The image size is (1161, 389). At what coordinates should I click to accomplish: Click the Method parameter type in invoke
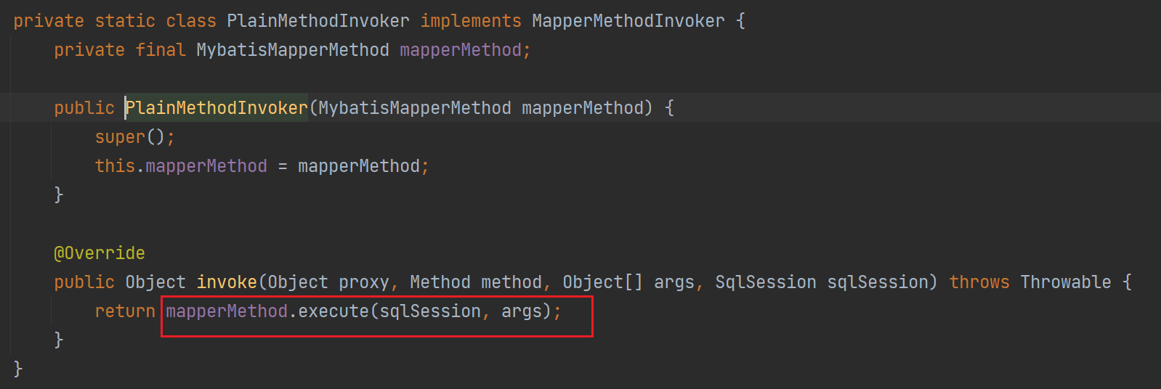pos(440,282)
